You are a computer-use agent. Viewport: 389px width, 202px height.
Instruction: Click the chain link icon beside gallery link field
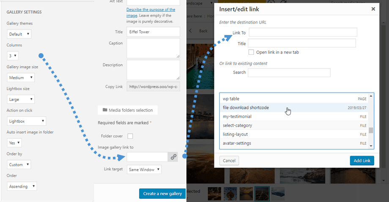(x=173, y=157)
